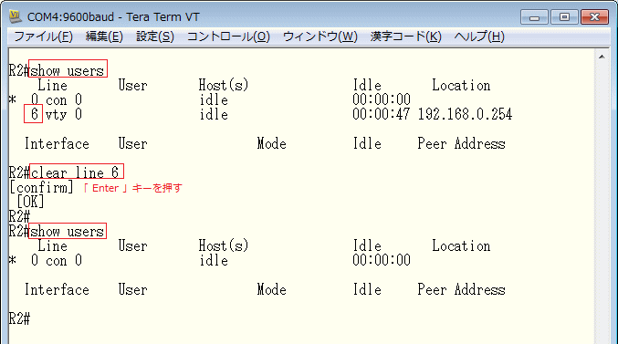Click 'con 0' in second users table
The height and width of the screenshot is (344, 618).
point(64,260)
